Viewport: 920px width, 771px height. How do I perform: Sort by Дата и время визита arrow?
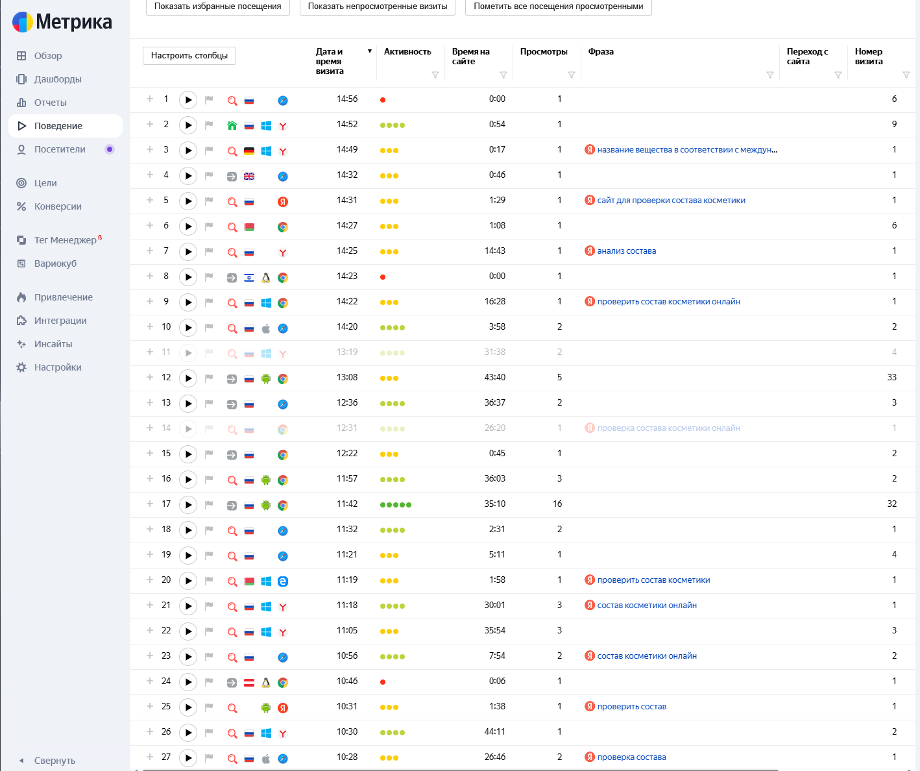tap(370, 51)
